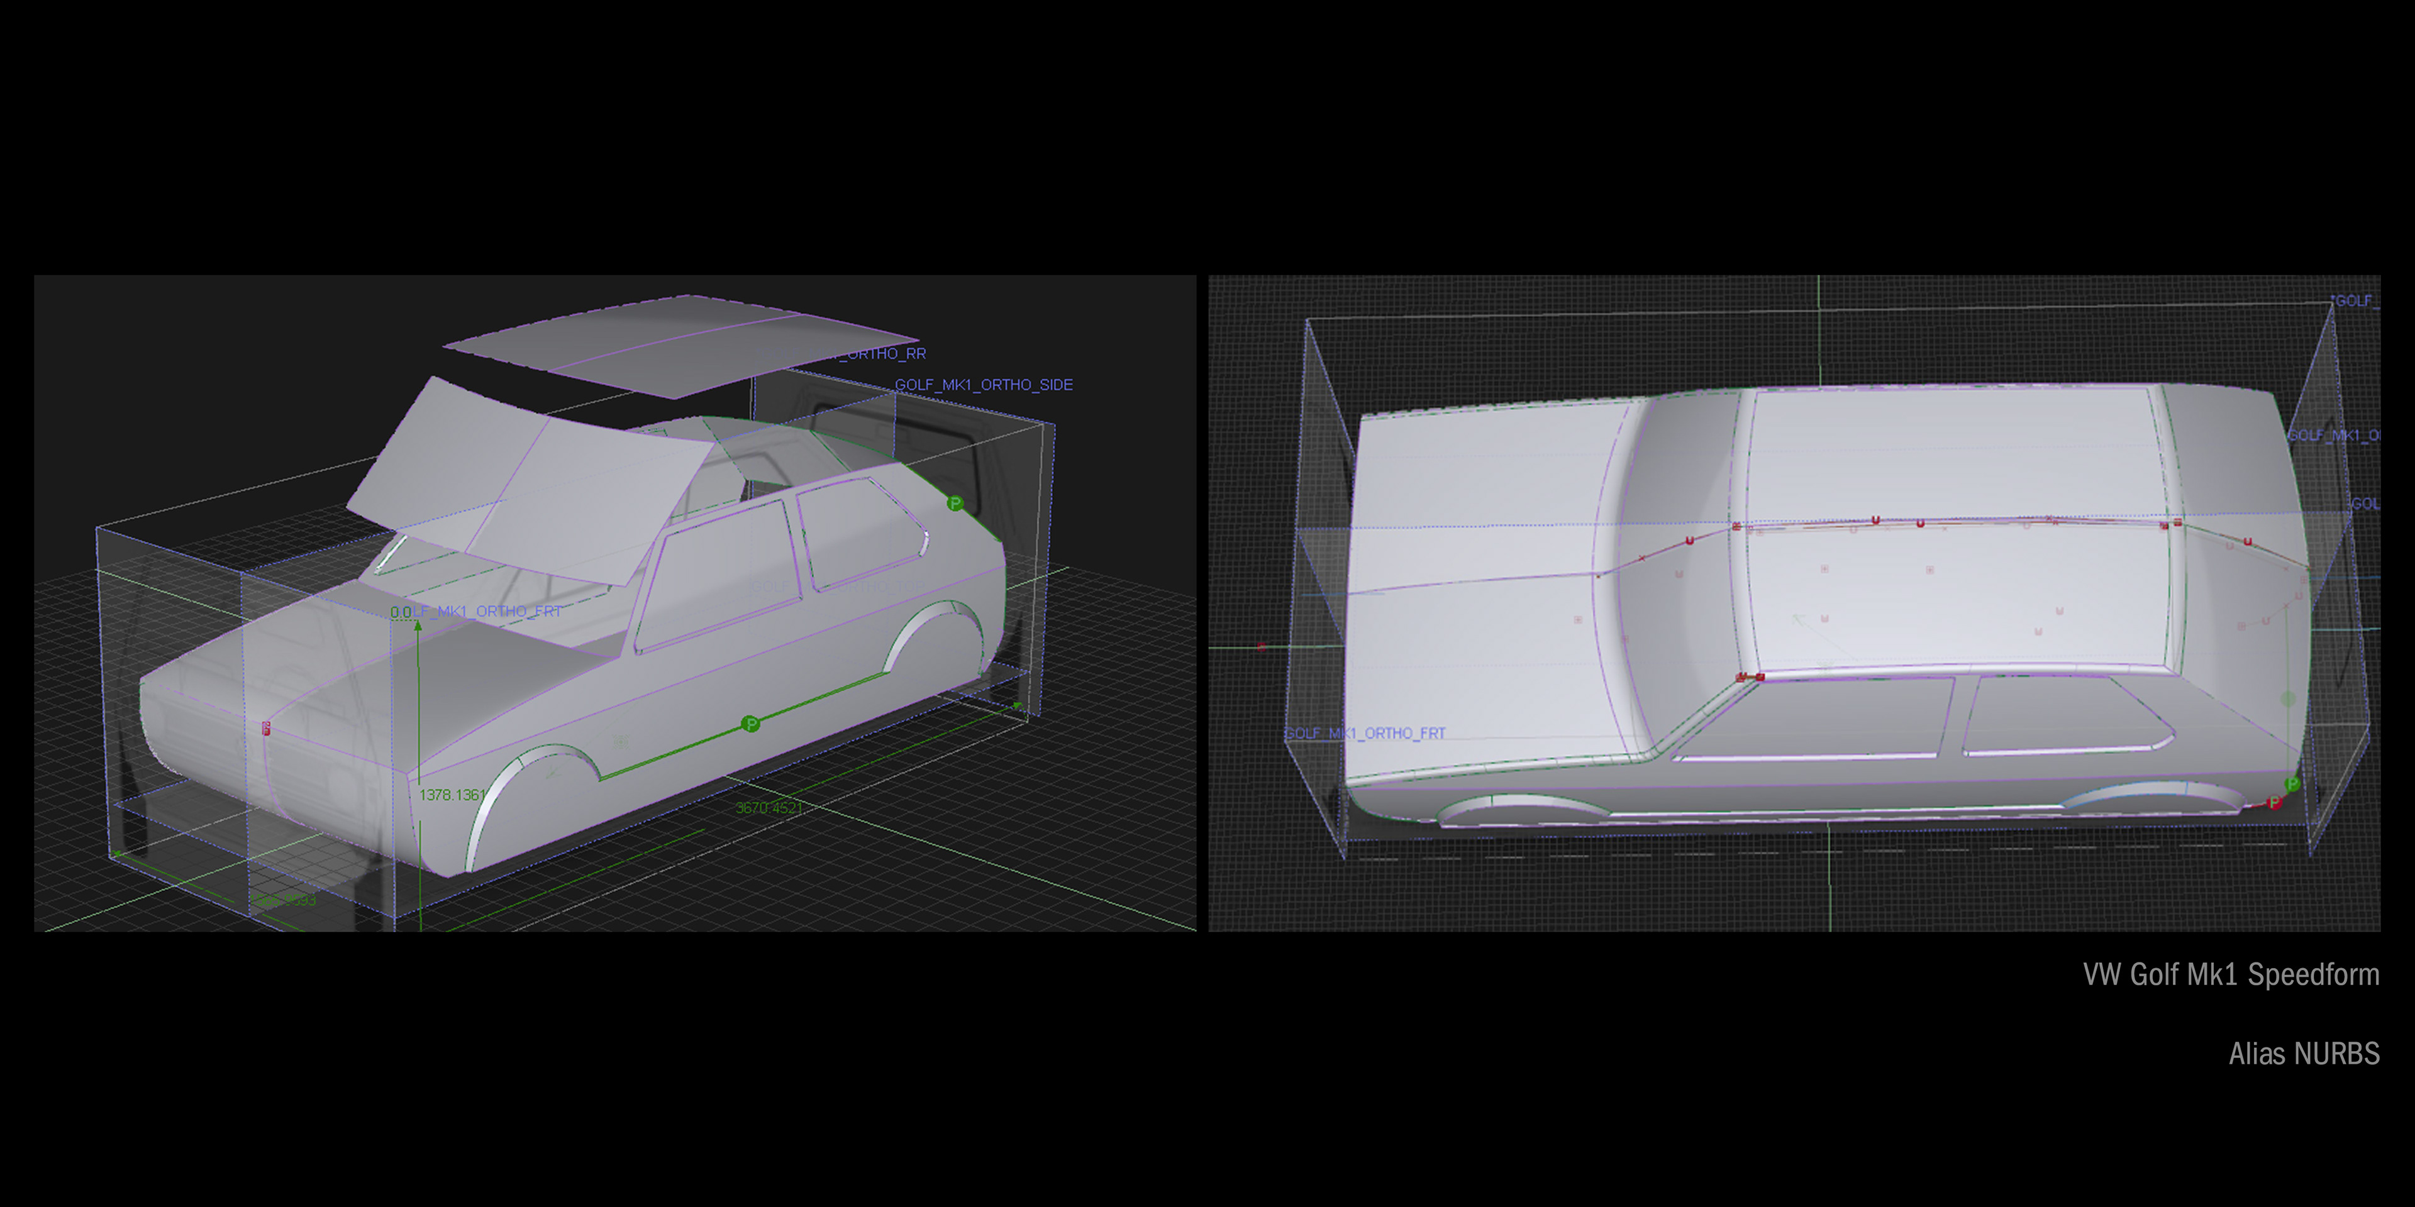Click the Alias NURBS caption text
This screenshot has height=1207, width=2415.
click(2304, 1054)
